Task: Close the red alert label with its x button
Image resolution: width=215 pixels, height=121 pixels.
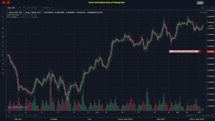Action: pyautogui.click(x=200, y=51)
